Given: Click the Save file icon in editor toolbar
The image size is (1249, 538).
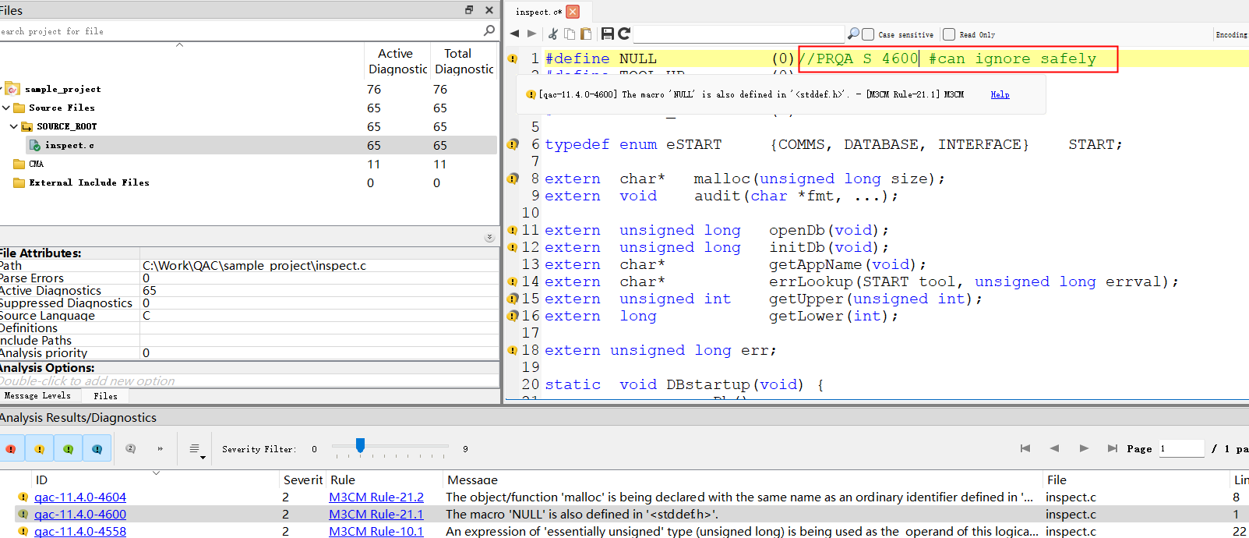Looking at the screenshot, I should (608, 34).
